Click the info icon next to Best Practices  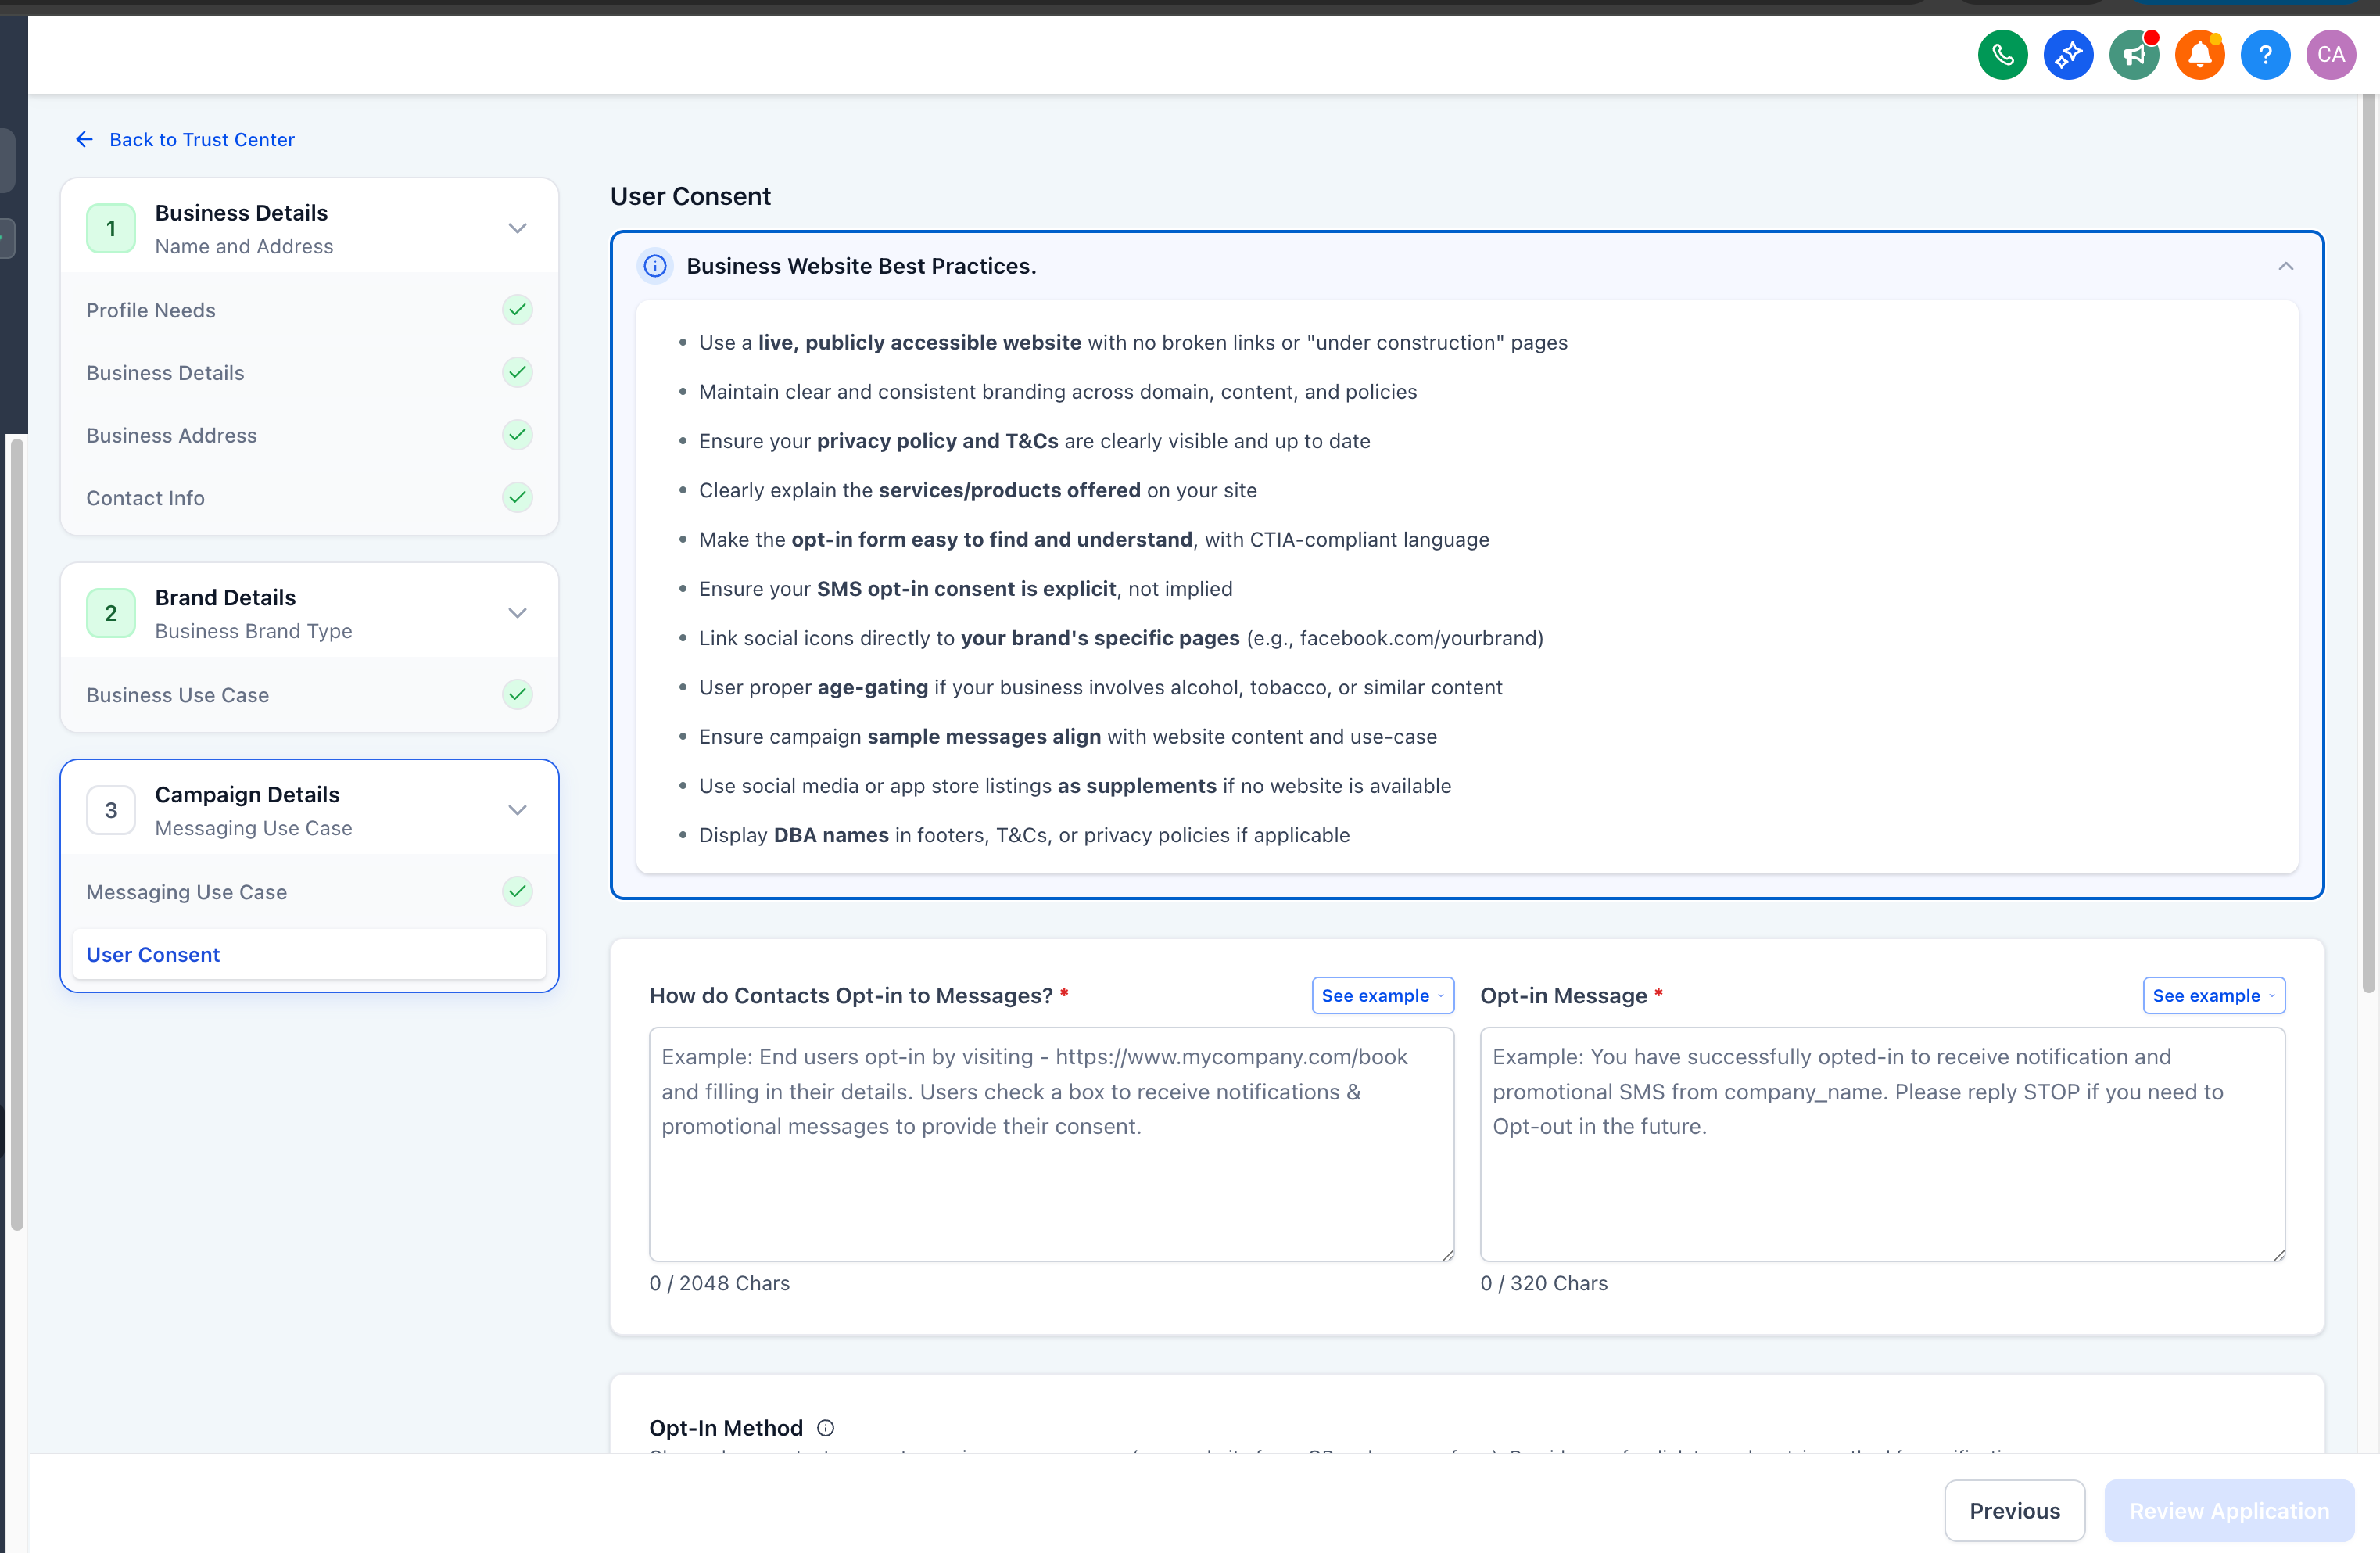tap(655, 266)
